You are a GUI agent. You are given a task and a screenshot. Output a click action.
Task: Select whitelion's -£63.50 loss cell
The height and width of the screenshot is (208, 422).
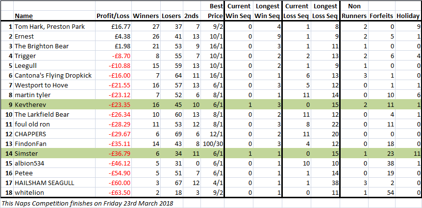tap(113, 193)
